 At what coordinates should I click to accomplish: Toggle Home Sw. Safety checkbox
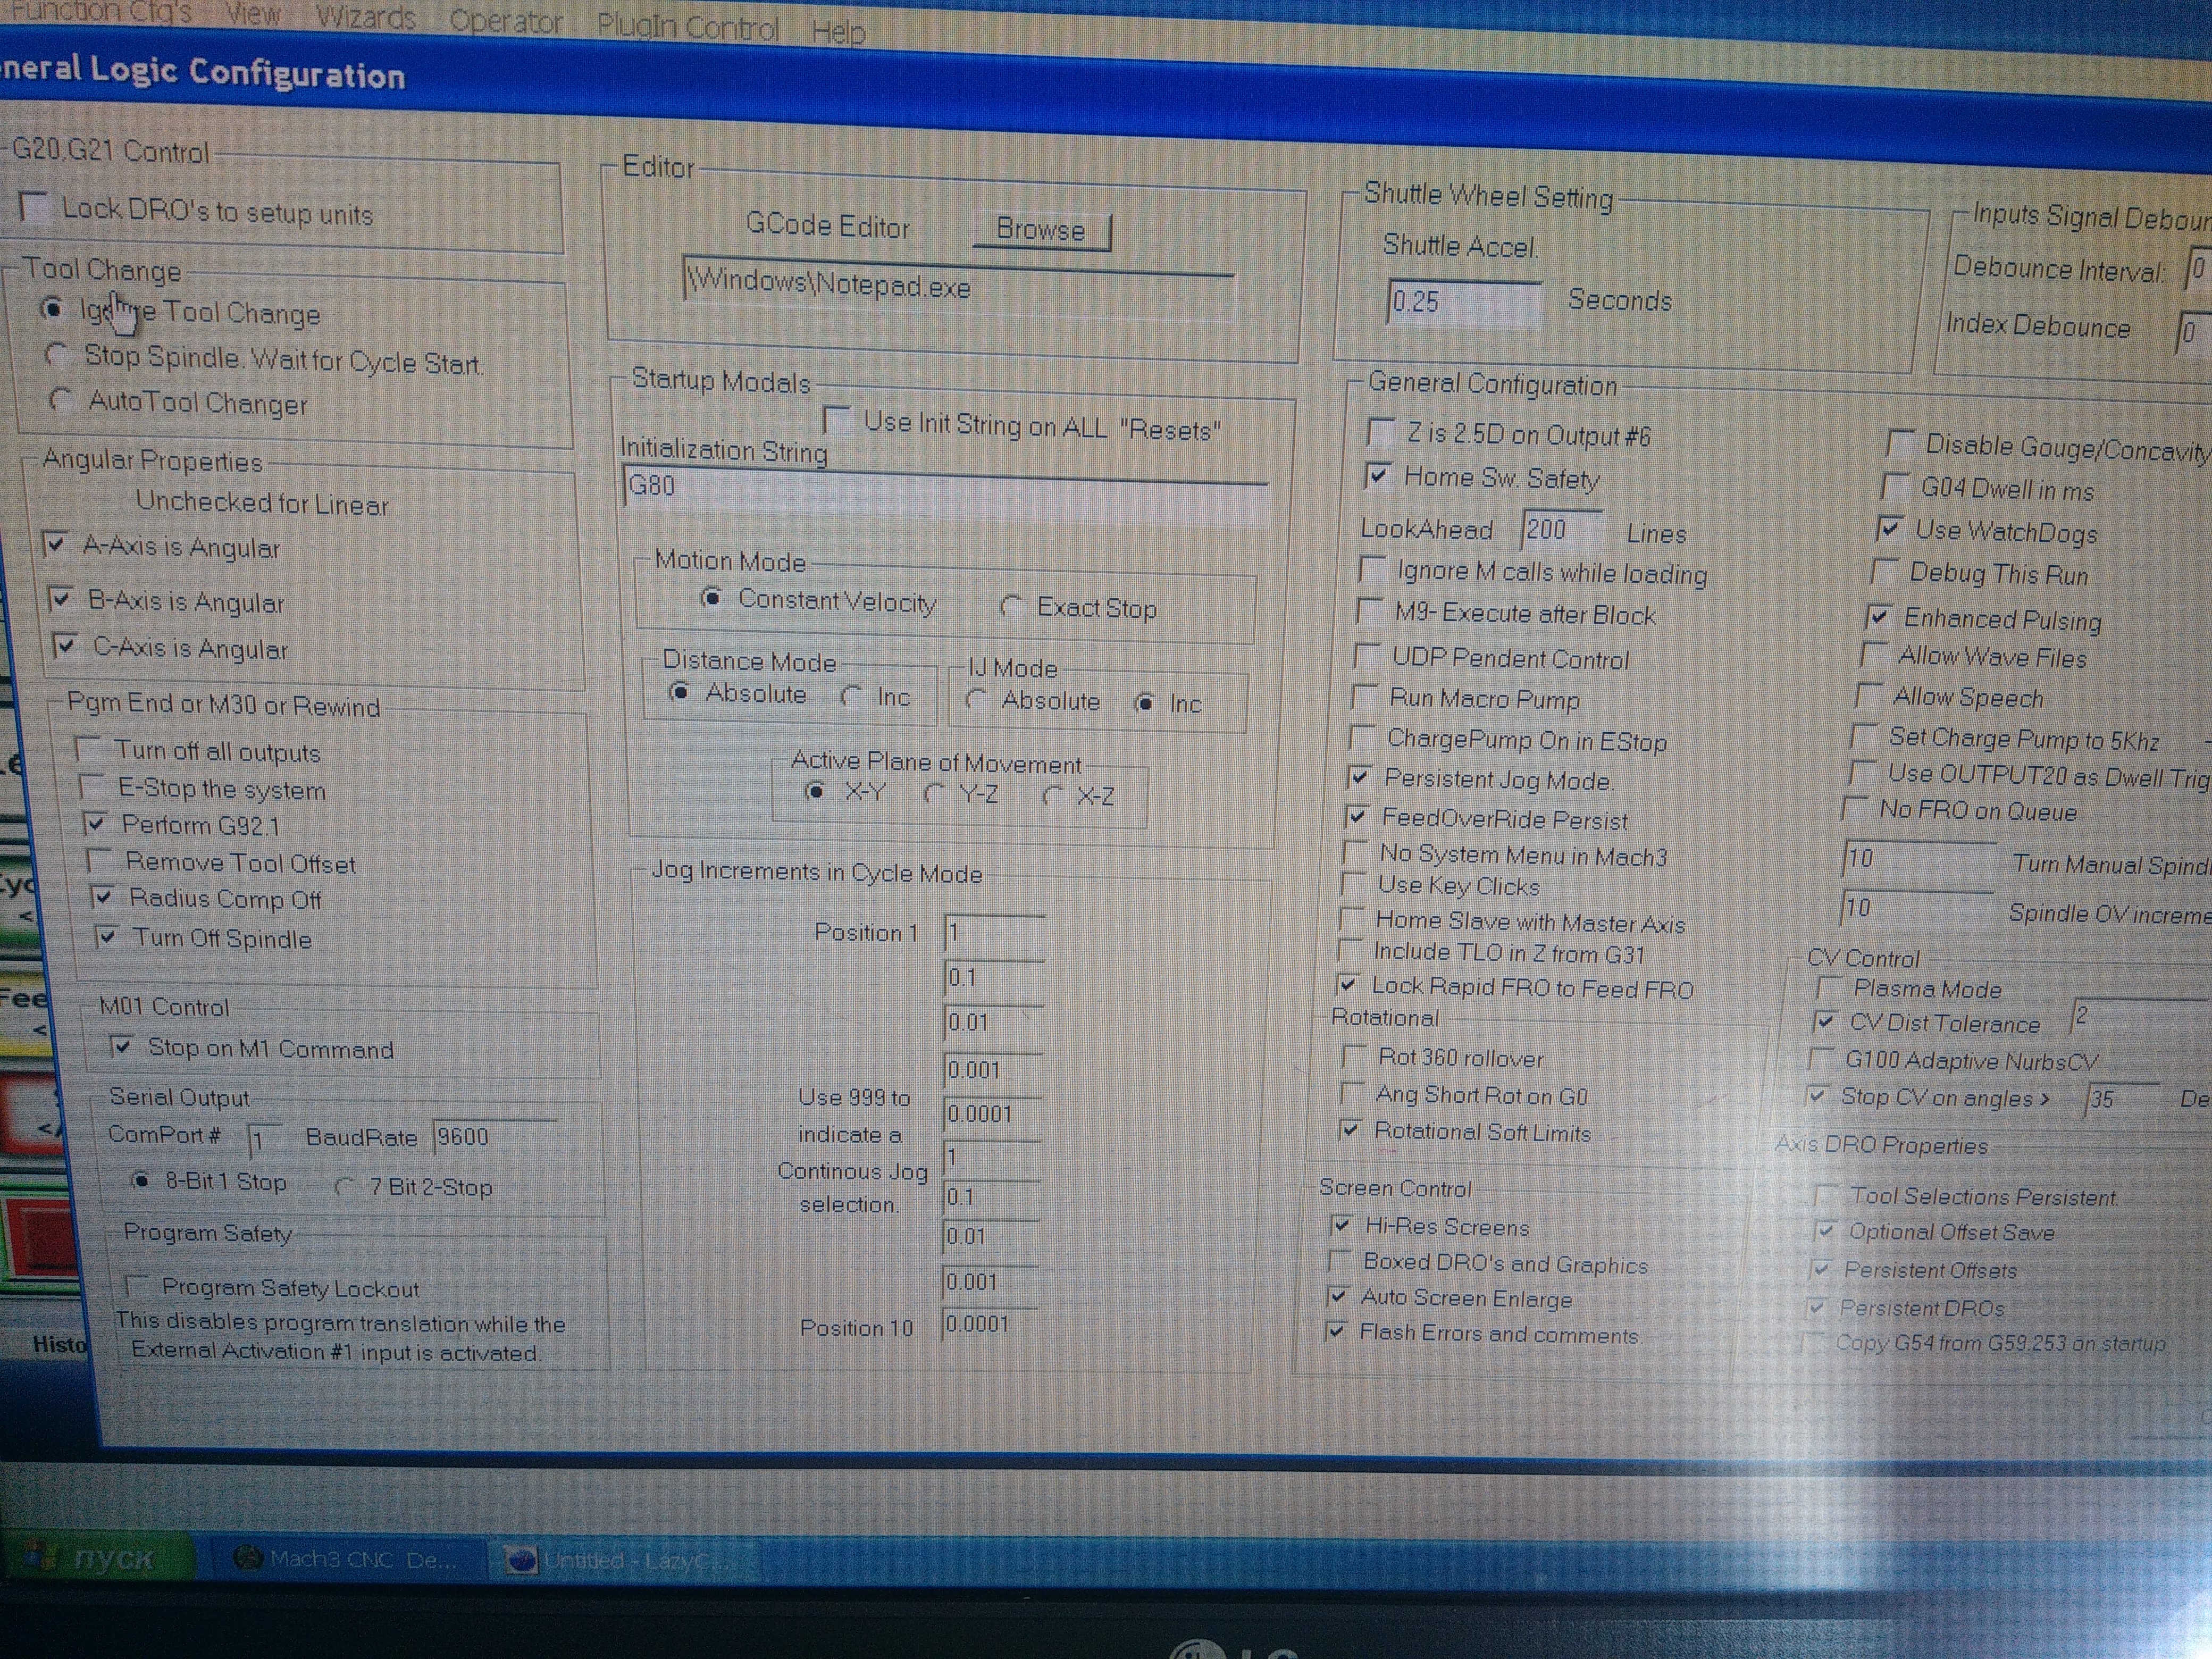pos(1378,476)
